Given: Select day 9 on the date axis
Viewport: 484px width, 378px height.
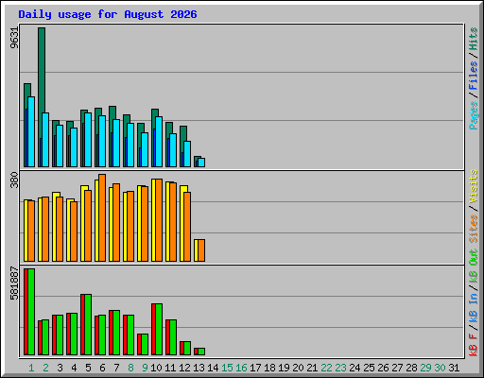Looking at the screenshot, I should (145, 368).
